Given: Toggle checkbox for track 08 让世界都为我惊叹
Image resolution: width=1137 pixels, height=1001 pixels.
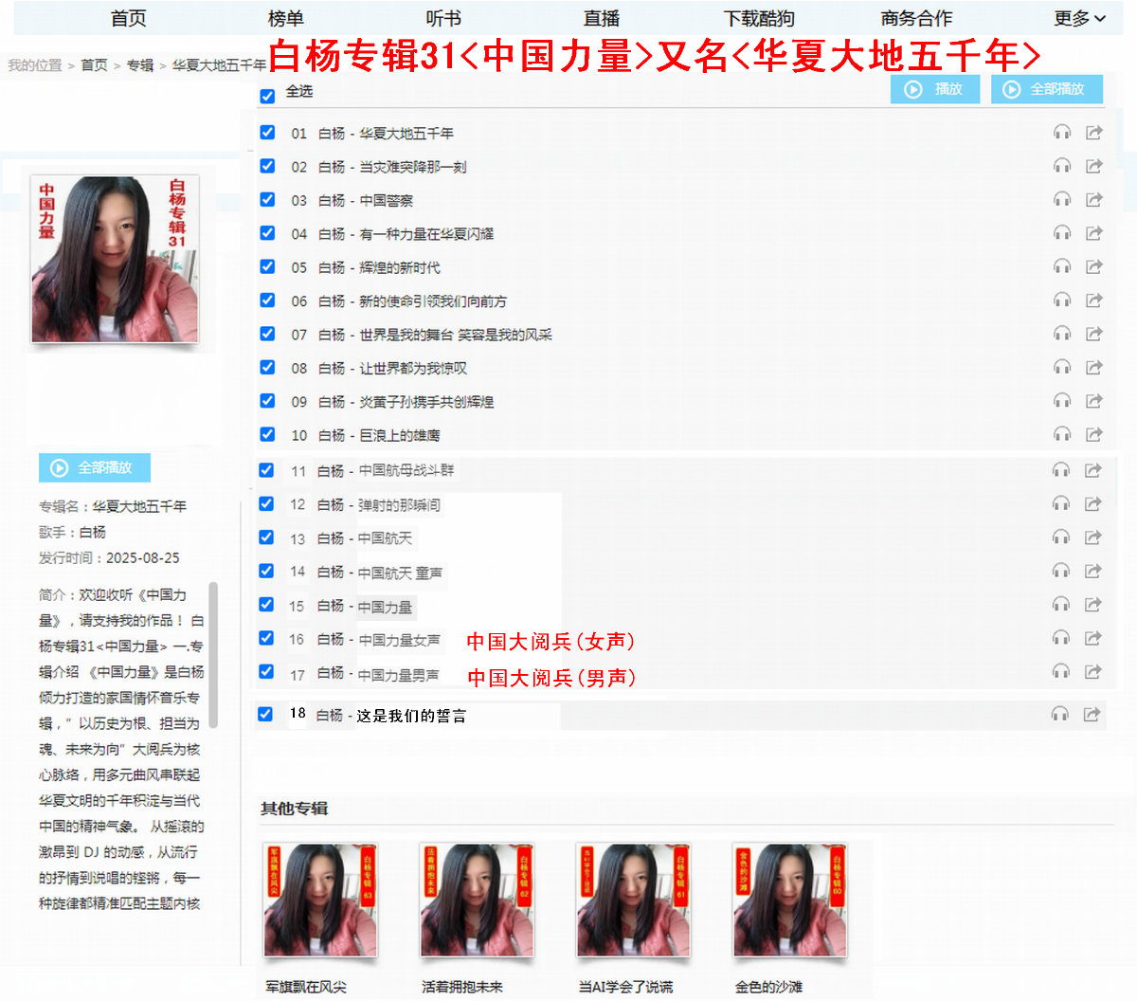Looking at the screenshot, I should tap(267, 367).
